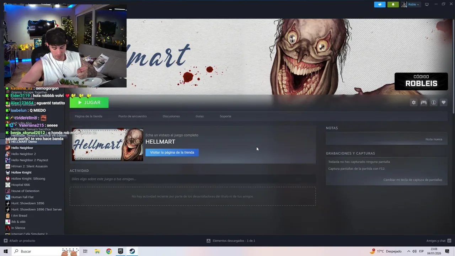The width and height of the screenshot is (455, 256).
Task: Open Windows Start menu
Action: coord(6,251)
